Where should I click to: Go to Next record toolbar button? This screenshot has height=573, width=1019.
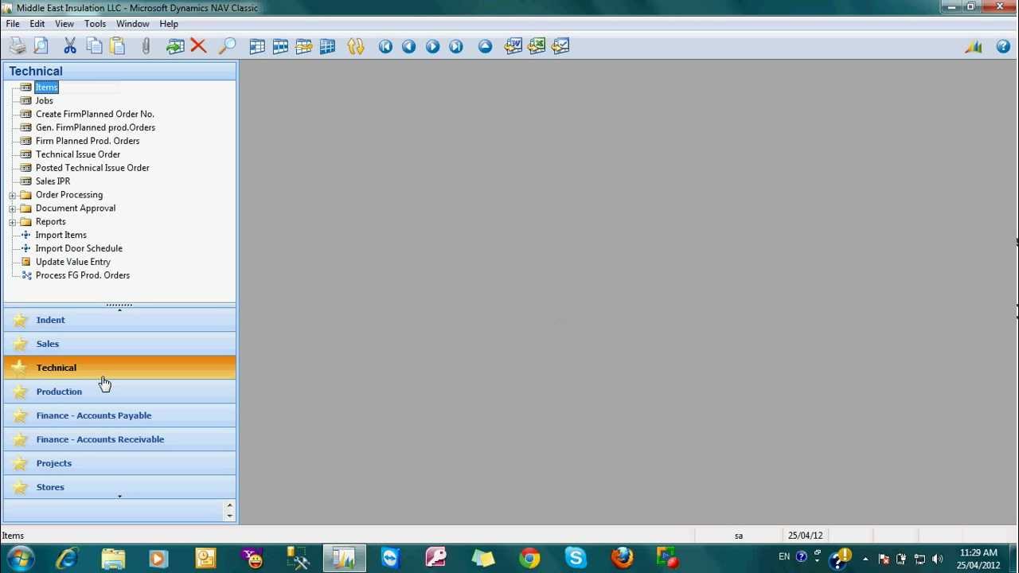point(432,46)
